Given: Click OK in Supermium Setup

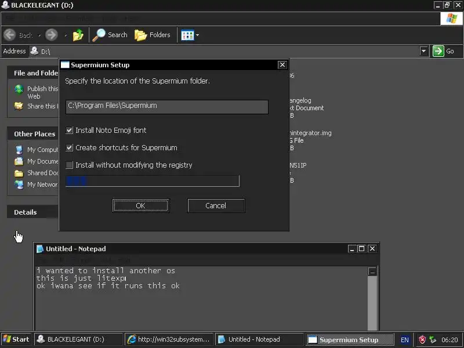Looking at the screenshot, I should point(141,206).
